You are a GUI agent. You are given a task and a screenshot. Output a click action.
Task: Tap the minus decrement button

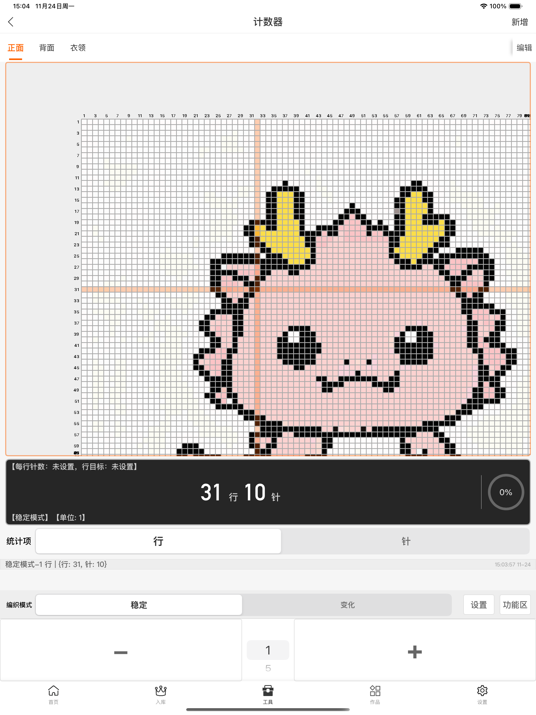click(121, 650)
